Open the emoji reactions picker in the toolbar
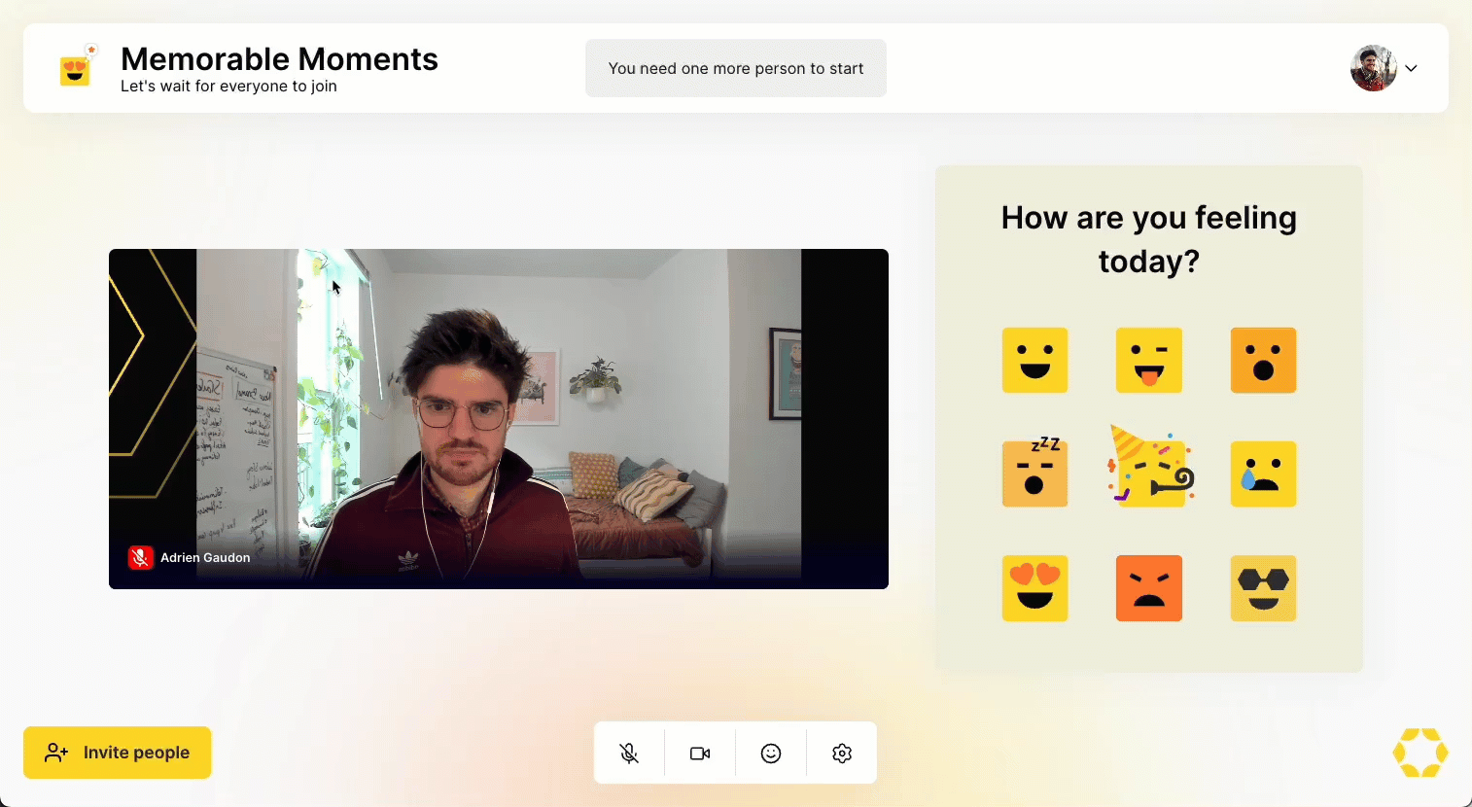Image resolution: width=1472 pixels, height=807 pixels. coord(771,753)
